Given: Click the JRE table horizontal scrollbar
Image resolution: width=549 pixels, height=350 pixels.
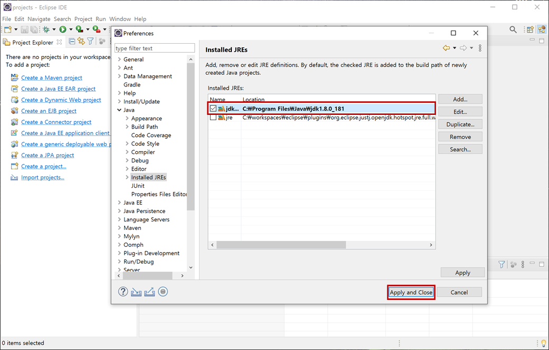Looking at the screenshot, I should point(281,245).
